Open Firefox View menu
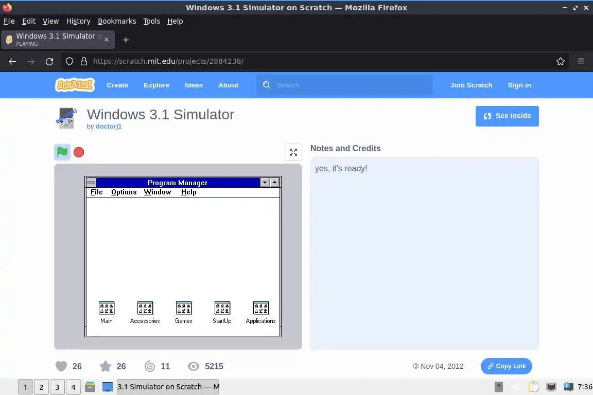The image size is (593, 395). pyautogui.click(x=50, y=21)
